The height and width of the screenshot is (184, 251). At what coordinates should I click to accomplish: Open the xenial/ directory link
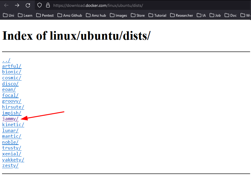(12, 154)
